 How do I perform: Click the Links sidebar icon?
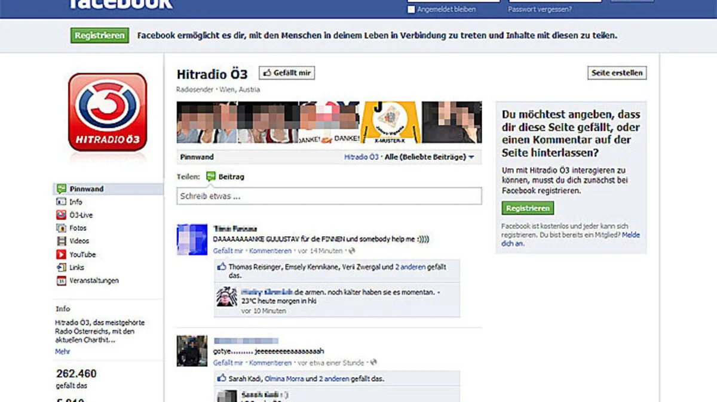coord(61,268)
